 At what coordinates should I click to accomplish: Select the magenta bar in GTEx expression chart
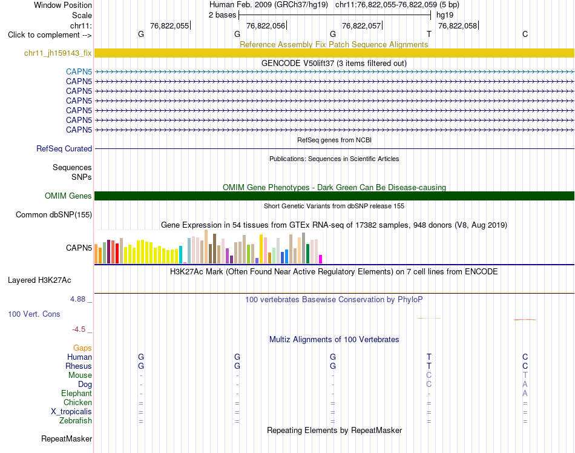pyautogui.click(x=321, y=259)
